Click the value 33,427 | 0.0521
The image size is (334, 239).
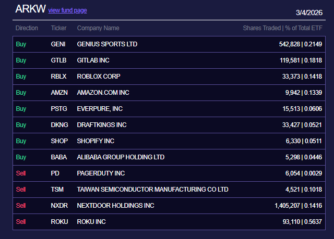tap(302, 125)
